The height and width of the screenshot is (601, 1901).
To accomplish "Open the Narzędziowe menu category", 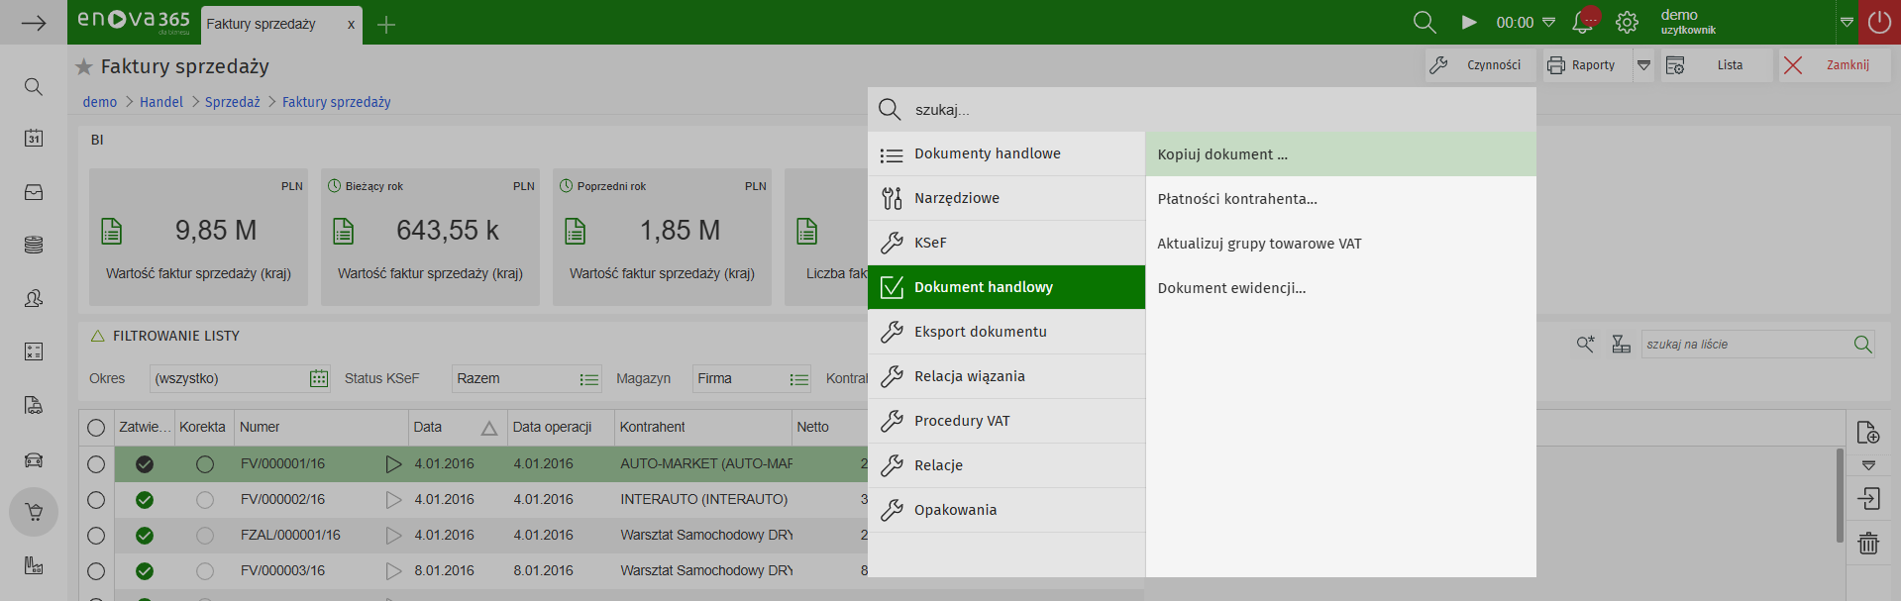I will [957, 198].
